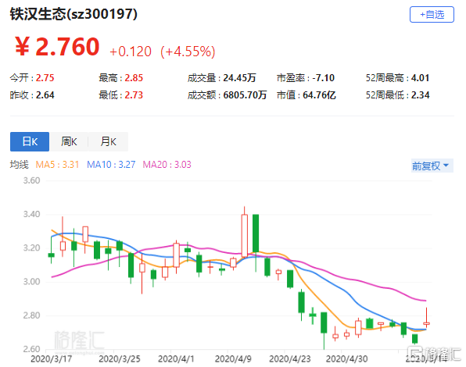Switch to 日K daily chart tab
Screen dimensions: 466x367
pos(30,141)
